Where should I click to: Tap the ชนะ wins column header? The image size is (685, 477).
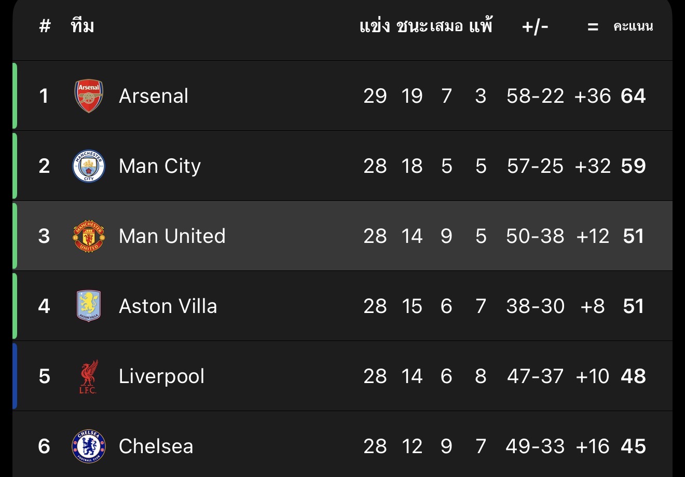coord(412,26)
